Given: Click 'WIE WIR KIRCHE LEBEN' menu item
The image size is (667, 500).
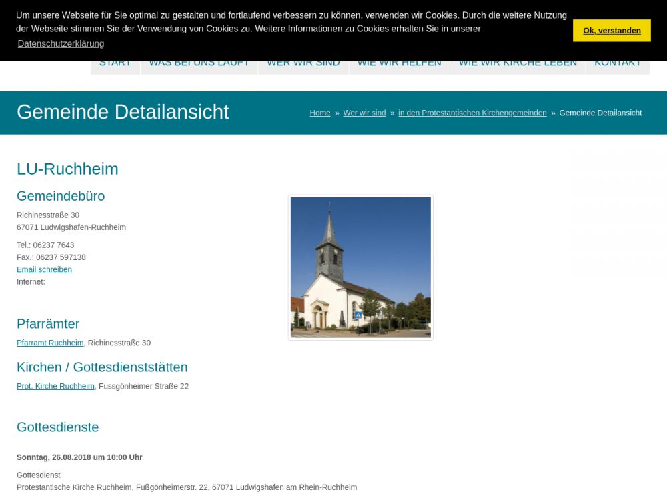Looking at the screenshot, I should click(x=518, y=66).
